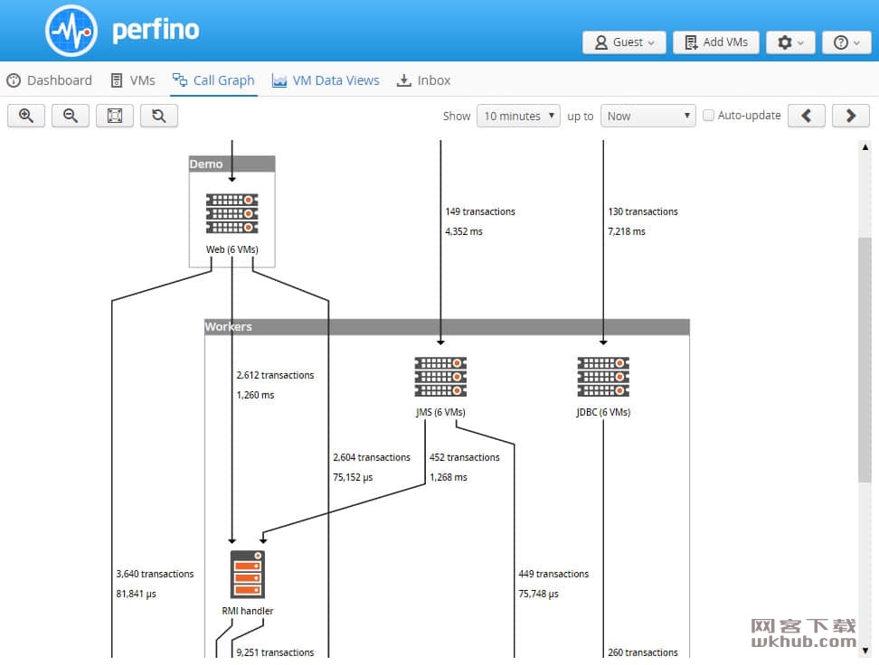Click the 1,268 ms duration label

point(448,477)
